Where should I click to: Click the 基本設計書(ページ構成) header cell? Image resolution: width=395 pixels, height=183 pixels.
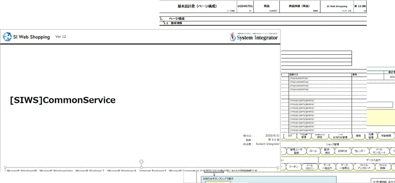[x=197, y=6]
